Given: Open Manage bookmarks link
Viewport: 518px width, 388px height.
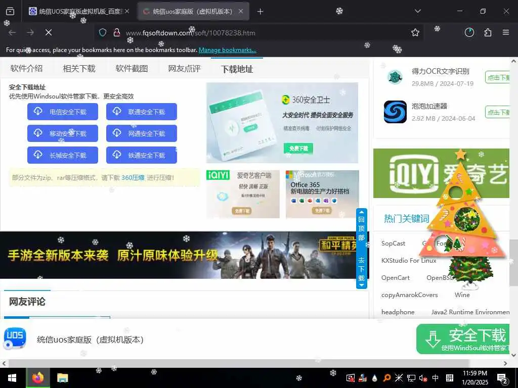Looking at the screenshot, I should [227, 50].
